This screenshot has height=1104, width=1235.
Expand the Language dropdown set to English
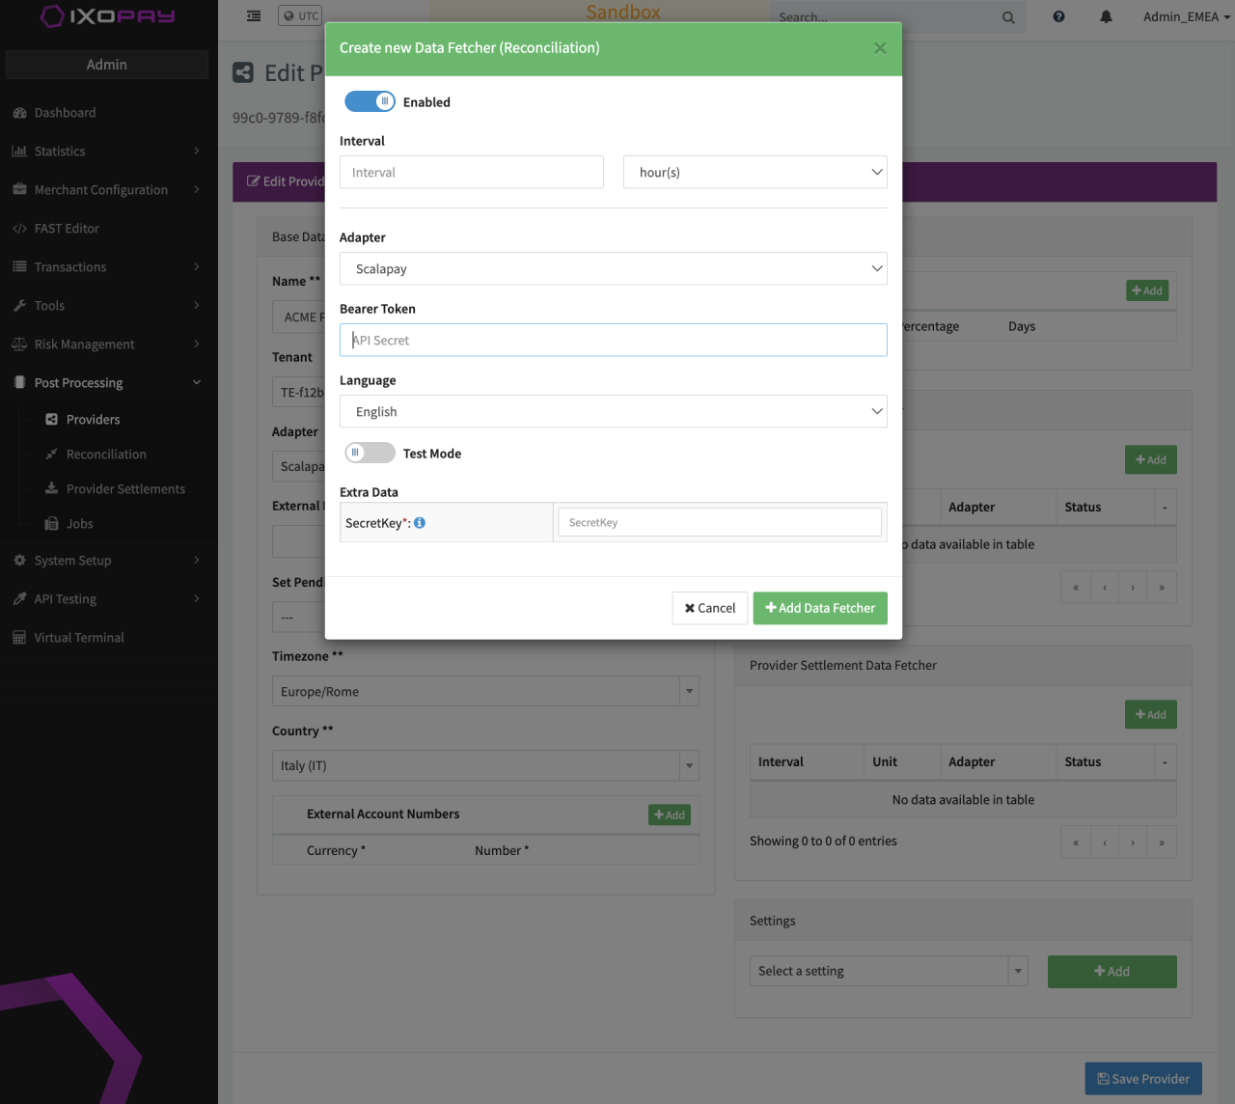tap(613, 412)
